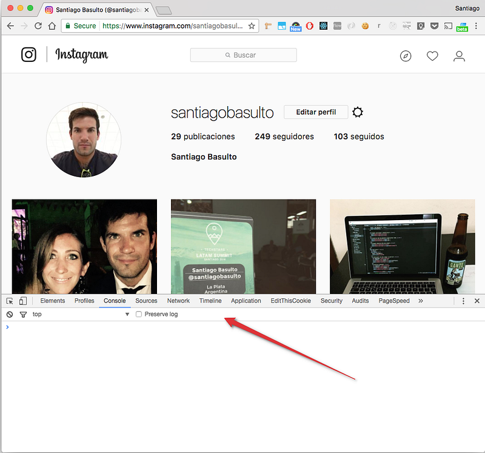Viewport: 485px width, 453px height.
Task: Switch to the Network tab
Action: 178,301
